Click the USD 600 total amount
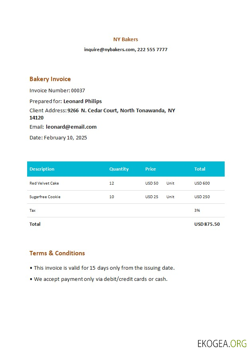 pos(202,183)
